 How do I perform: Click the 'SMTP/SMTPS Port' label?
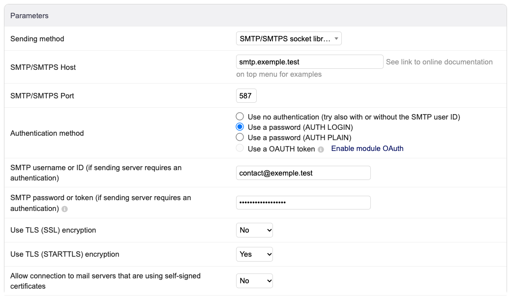pos(42,96)
